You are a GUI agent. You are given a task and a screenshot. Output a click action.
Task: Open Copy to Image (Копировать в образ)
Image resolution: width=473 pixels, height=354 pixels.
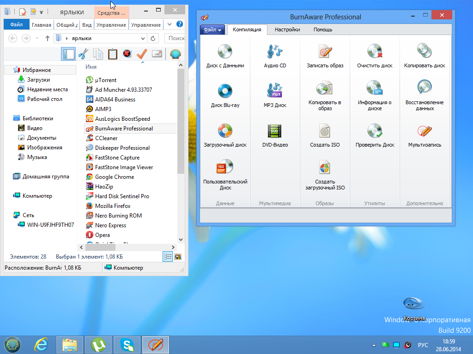[x=325, y=96]
